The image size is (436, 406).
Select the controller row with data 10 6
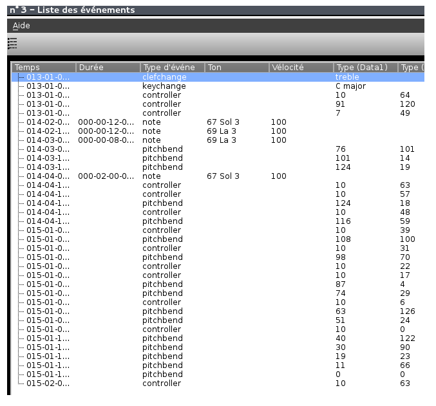pyautogui.click(x=218, y=302)
